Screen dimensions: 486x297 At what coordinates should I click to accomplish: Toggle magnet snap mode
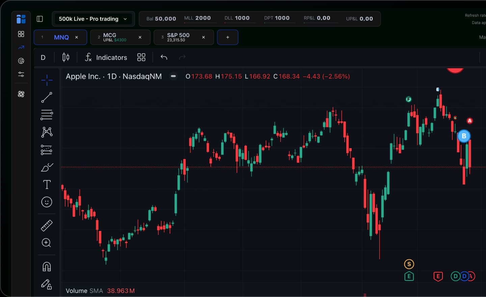click(x=47, y=267)
